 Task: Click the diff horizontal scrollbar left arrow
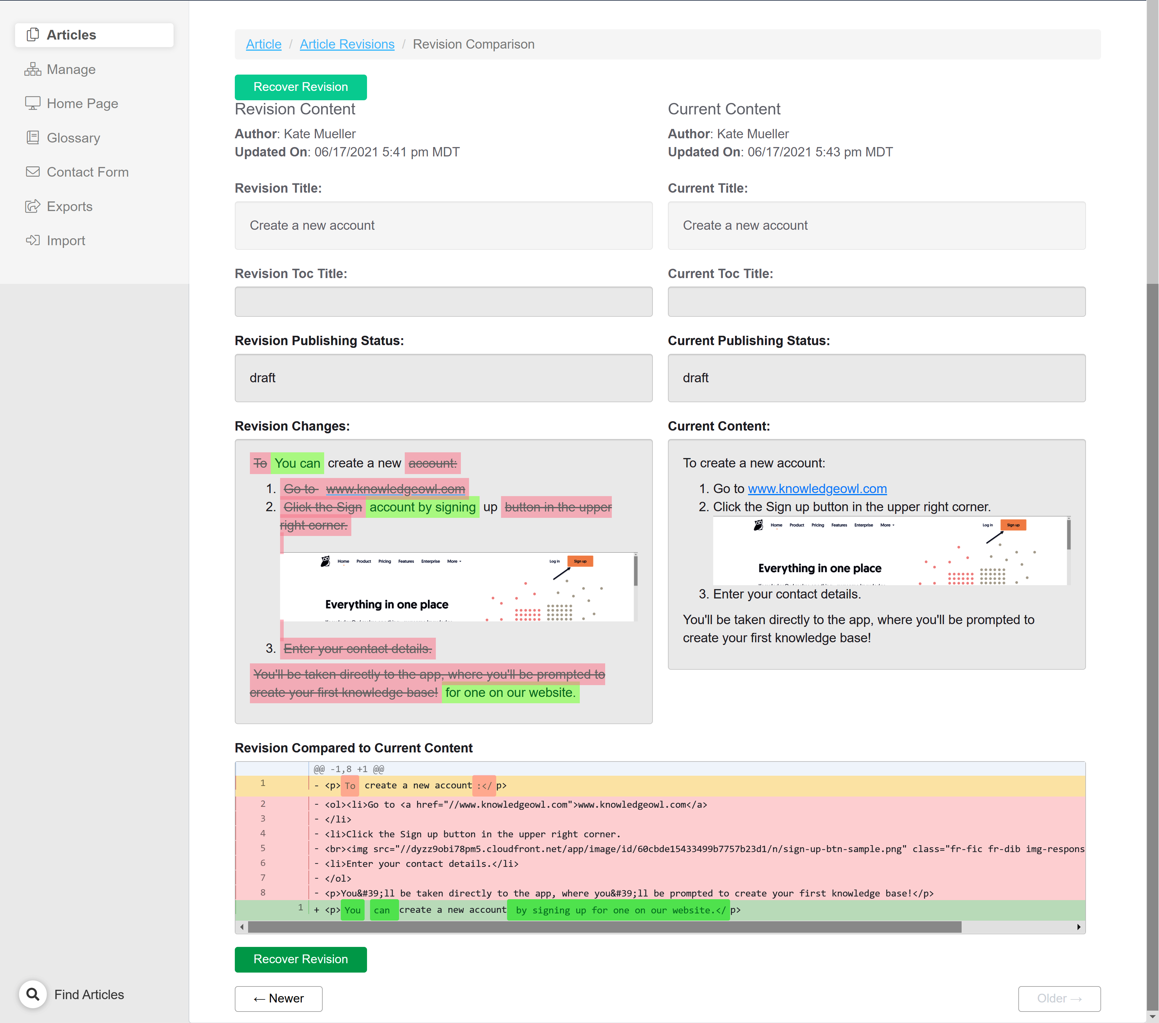(x=242, y=927)
